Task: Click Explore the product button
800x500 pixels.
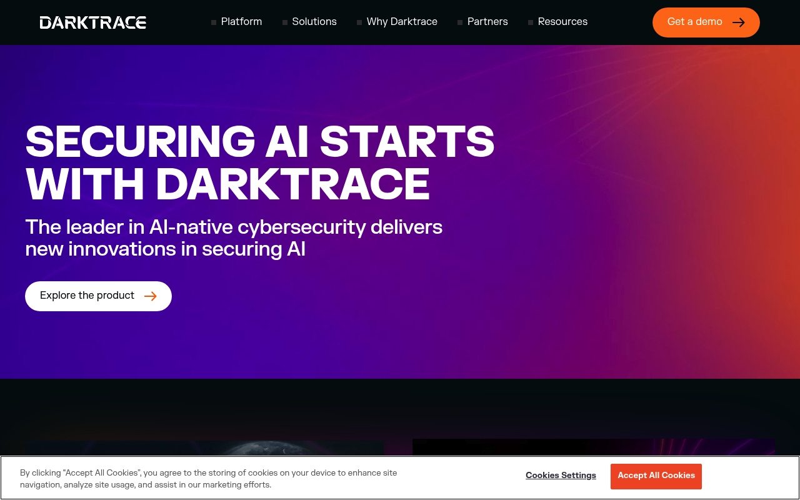Action: pos(98,296)
